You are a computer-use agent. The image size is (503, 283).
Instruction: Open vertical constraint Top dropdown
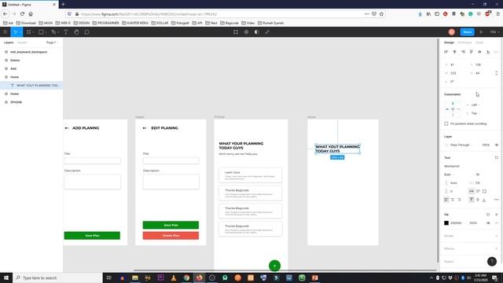(475, 113)
